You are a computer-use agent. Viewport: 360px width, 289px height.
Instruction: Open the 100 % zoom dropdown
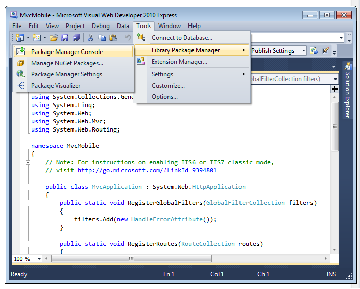pos(39,259)
